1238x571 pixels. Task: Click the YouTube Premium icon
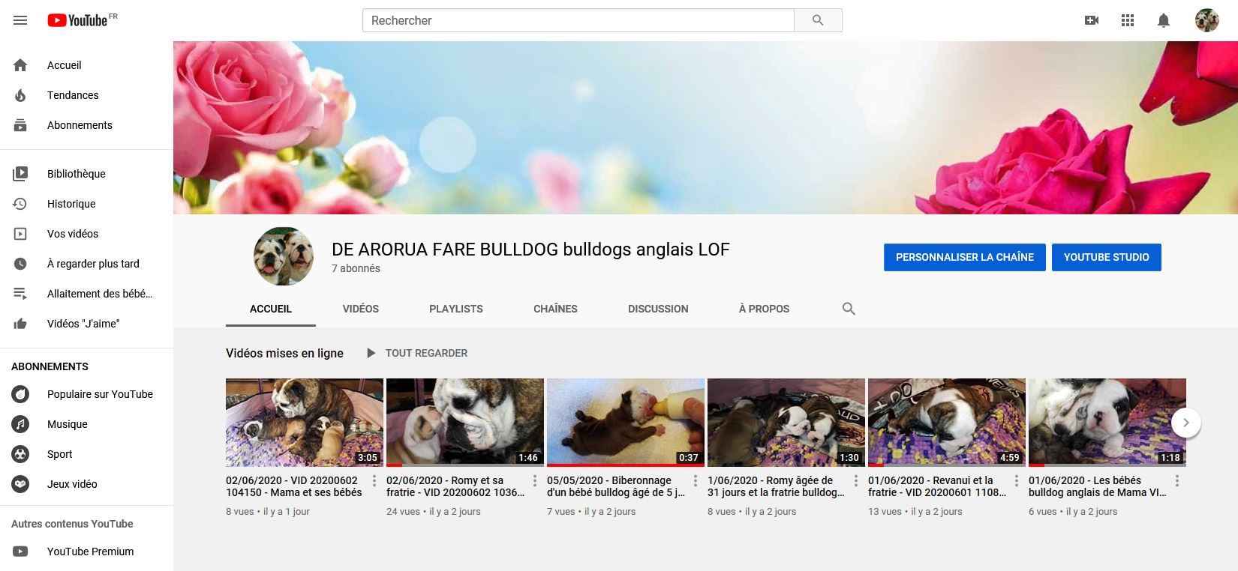point(20,552)
